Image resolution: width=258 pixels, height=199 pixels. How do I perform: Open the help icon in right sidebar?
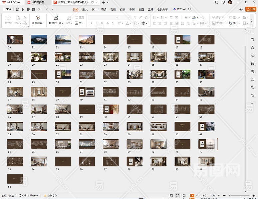click(x=253, y=87)
